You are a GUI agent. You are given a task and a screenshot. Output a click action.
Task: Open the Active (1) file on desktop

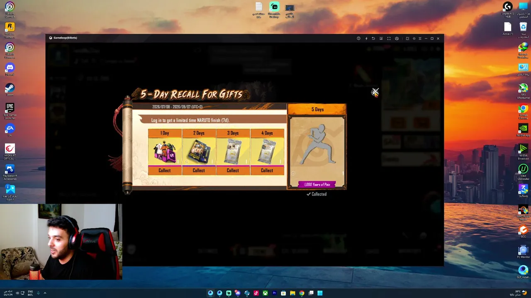(508, 29)
